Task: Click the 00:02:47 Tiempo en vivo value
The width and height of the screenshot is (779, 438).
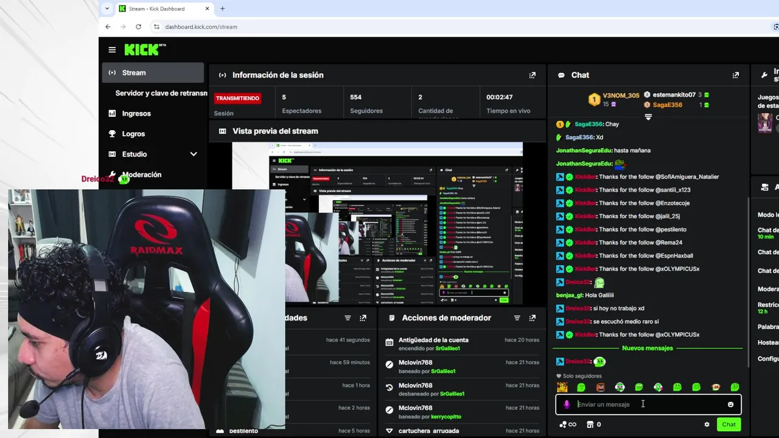Action: coord(499,97)
